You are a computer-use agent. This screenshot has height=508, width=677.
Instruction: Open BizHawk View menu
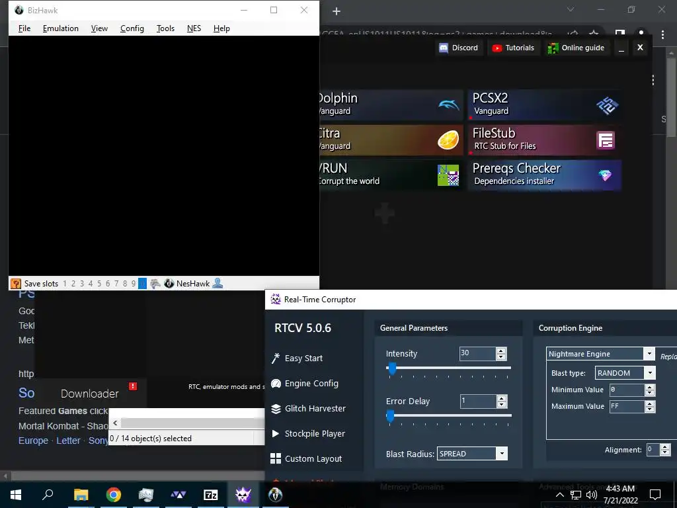pyautogui.click(x=99, y=28)
